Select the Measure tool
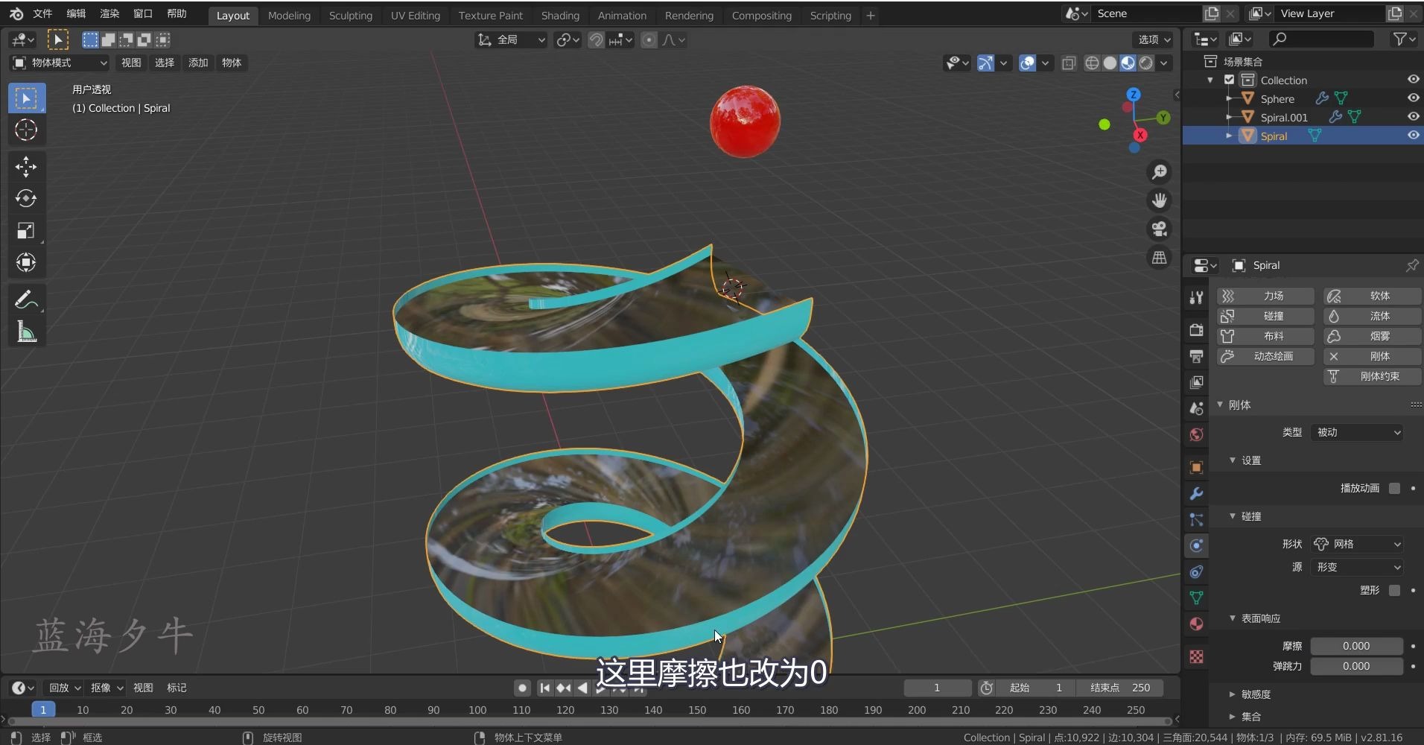Image resolution: width=1424 pixels, height=745 pixels. point(26,331)
